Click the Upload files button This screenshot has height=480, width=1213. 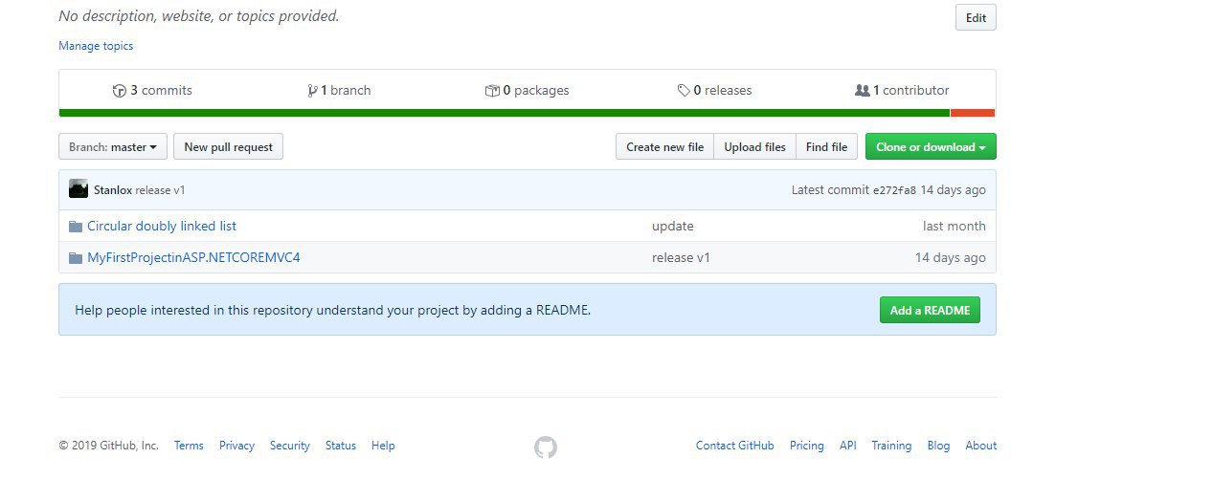click(754, 147)
